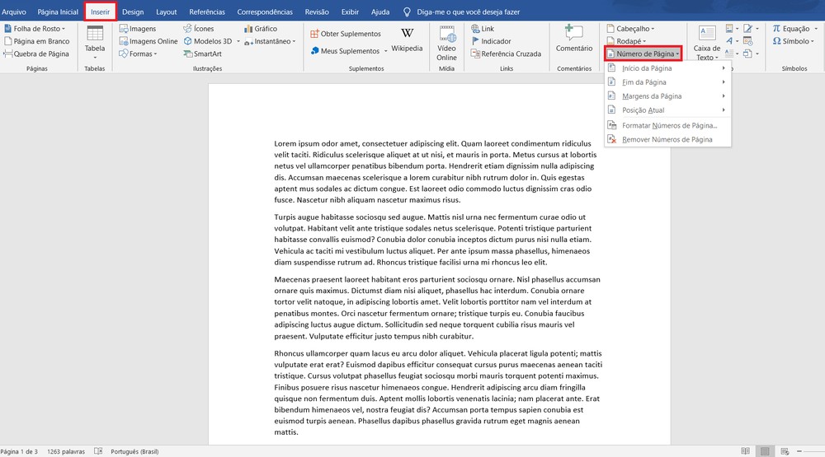Switch to Layout da Web view
Screen dimensions: 825x457
[785, 451]
